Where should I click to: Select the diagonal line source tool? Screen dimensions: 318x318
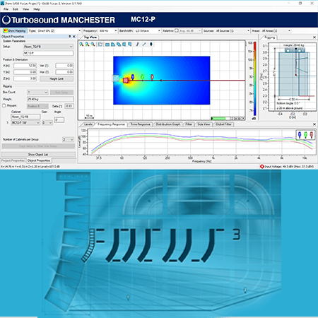pyautogui.click(x=144, y=45)
